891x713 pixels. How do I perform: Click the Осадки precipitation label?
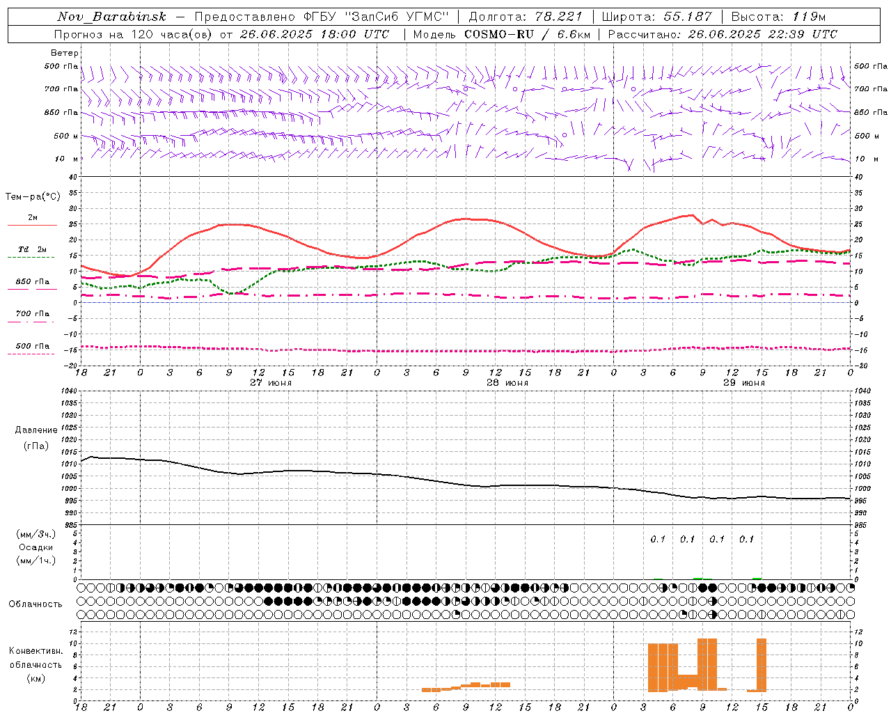[x=36, y=547]
